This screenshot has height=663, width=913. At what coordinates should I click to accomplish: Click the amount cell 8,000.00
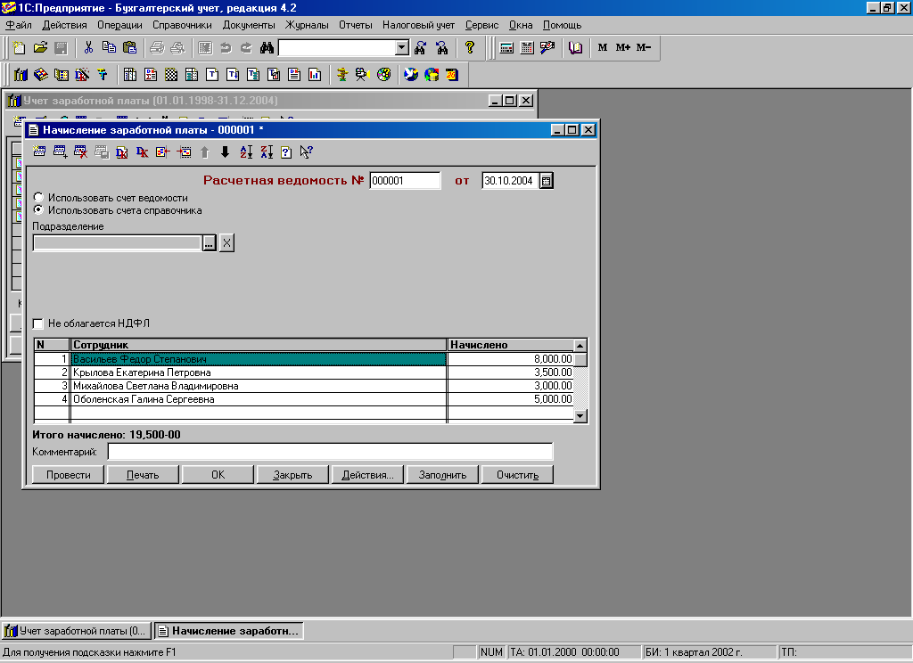point(511,359)
